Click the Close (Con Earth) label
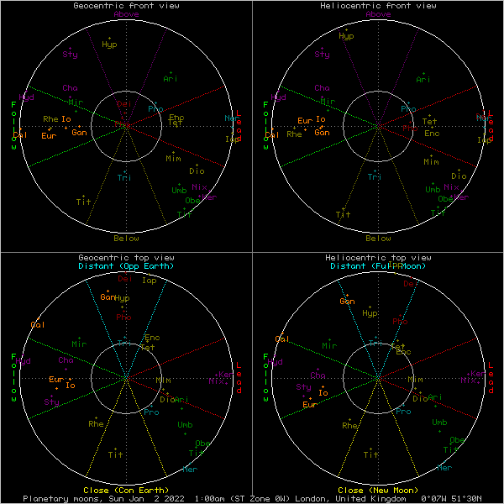 tap(126, 490)
